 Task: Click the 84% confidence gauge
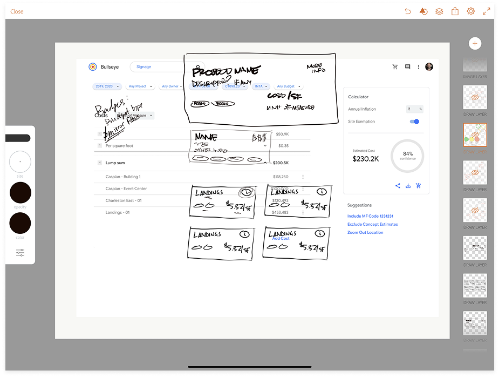tap(407, 156)
